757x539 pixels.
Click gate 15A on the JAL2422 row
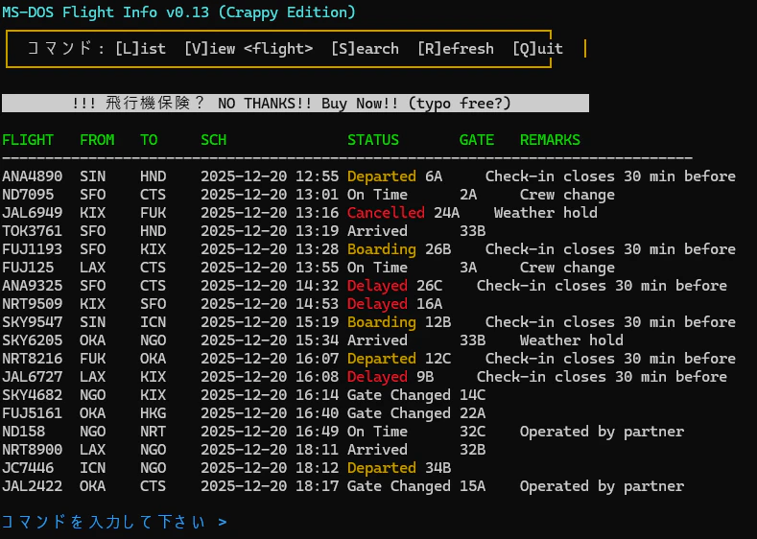point(473,486)
